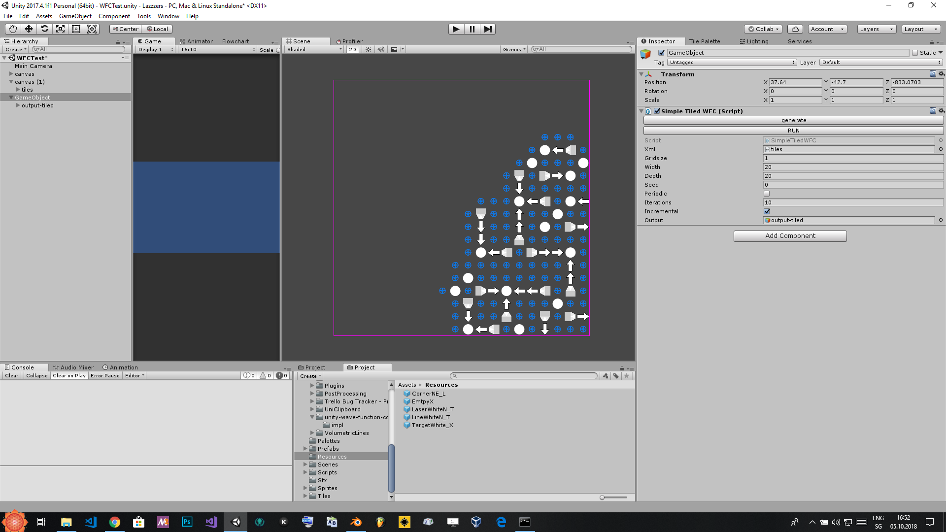This screenshot has height=532, width=946.
Task: Select the Move tool
Action: [29, 29]
